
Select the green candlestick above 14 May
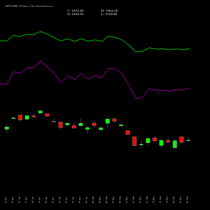148,141
